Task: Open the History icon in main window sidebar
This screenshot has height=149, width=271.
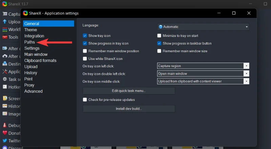Action: click(x=5, y=106)
